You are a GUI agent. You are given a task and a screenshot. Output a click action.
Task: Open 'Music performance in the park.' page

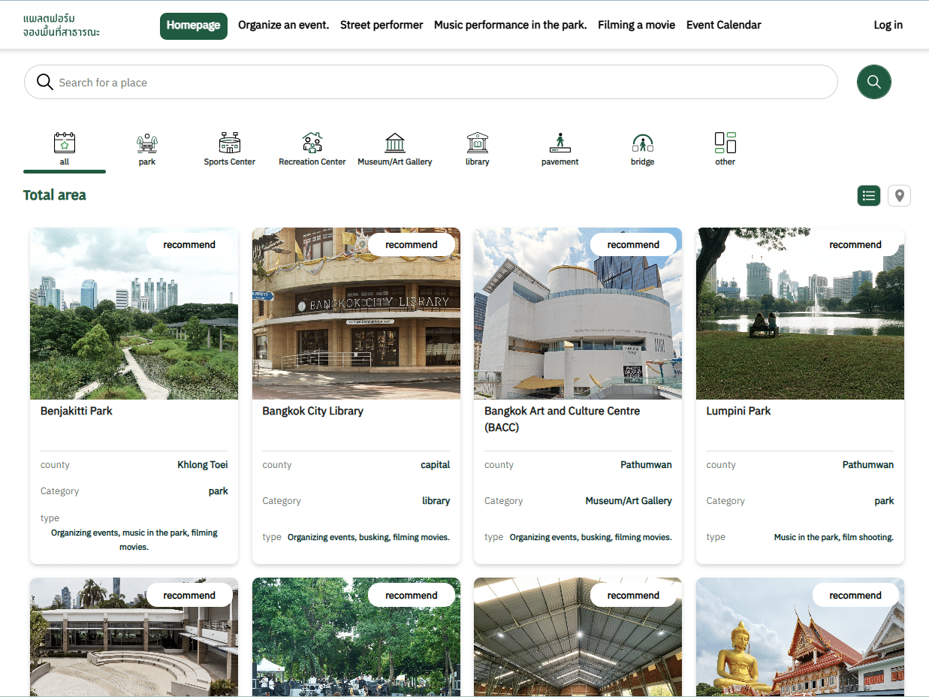pyautogui.click(x=511, y=25)
